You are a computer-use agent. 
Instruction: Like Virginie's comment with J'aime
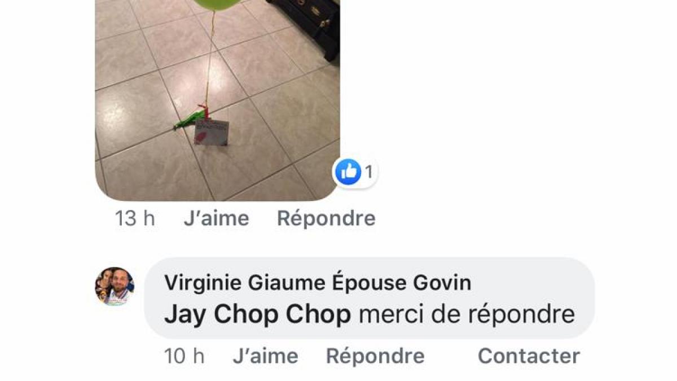(265, 356)
